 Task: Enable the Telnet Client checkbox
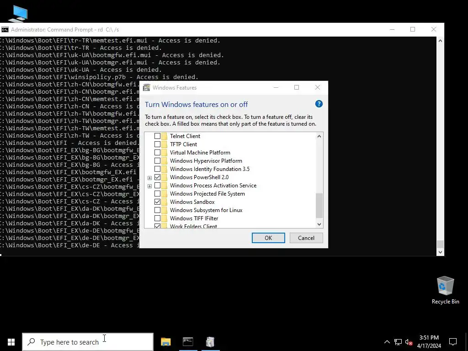point(157,136)
